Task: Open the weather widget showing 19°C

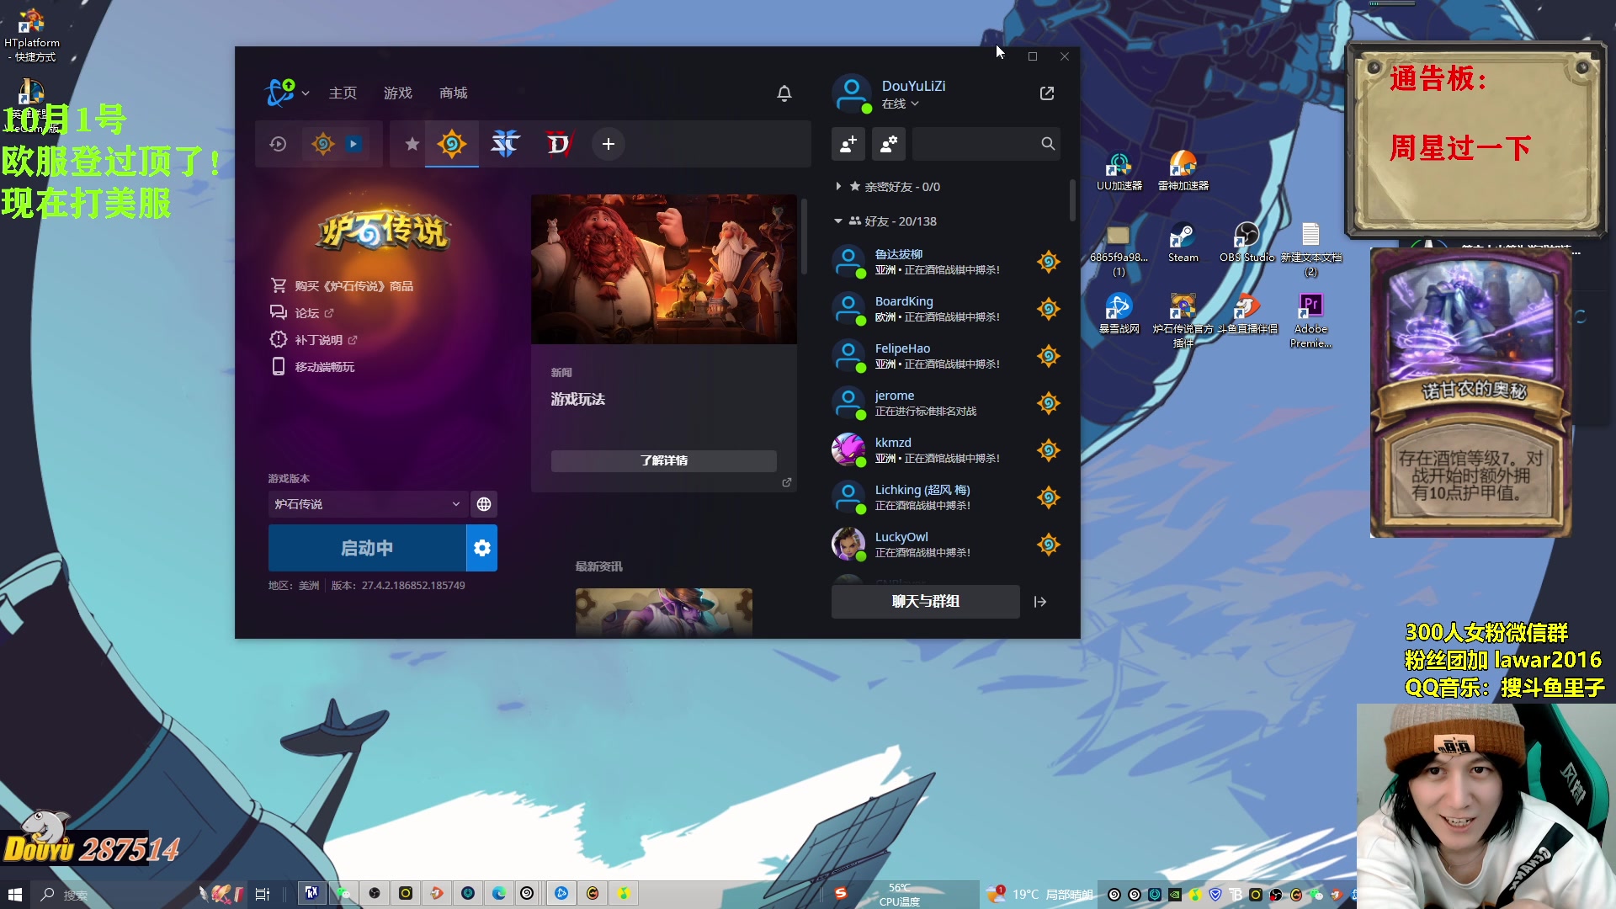Action: 1040,894
